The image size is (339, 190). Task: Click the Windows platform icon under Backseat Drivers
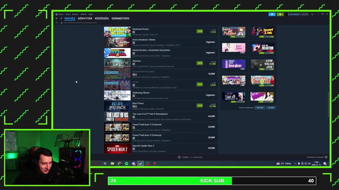pyautogui.click(x=134, y=32)
